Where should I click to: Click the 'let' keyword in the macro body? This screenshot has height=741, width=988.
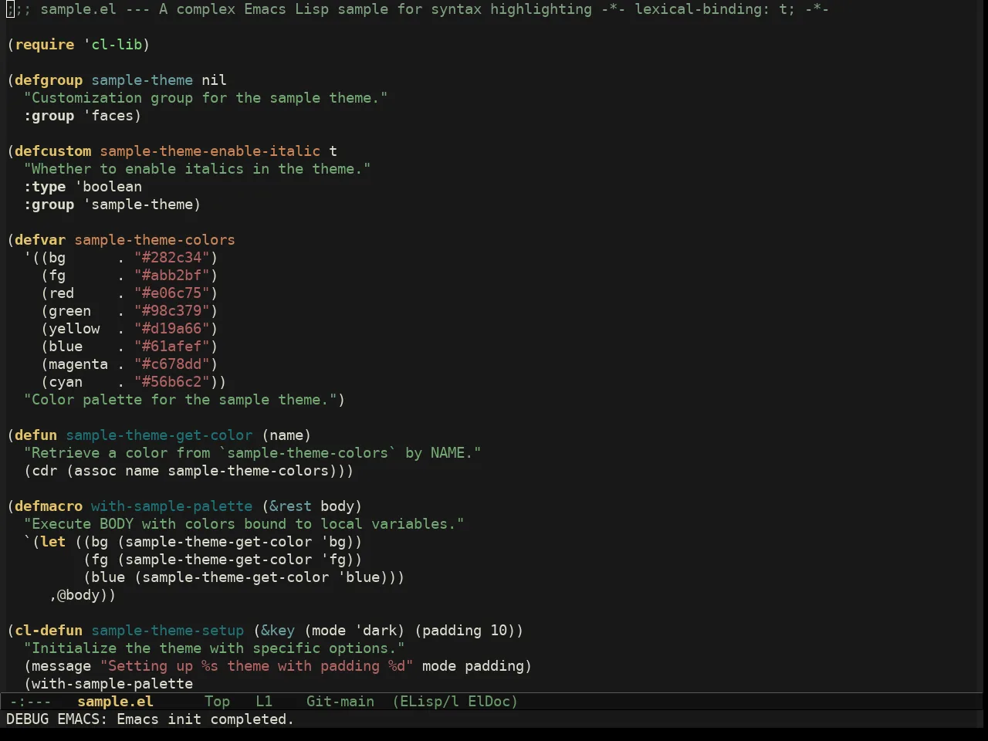pyautogui.click(x=52, y=541)
